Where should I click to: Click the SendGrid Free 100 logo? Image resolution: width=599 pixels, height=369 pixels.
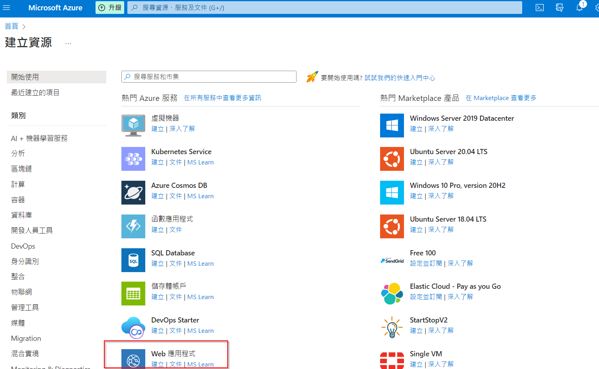coord(392,261)
